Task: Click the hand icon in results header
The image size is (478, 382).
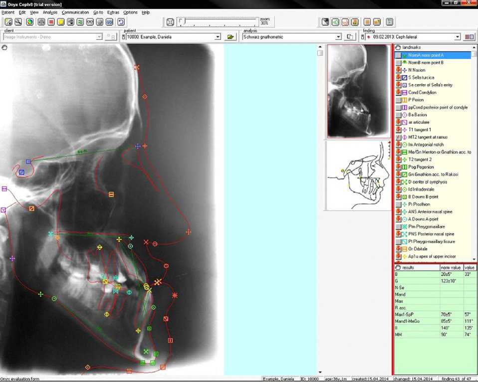Action: pos(398,267)
